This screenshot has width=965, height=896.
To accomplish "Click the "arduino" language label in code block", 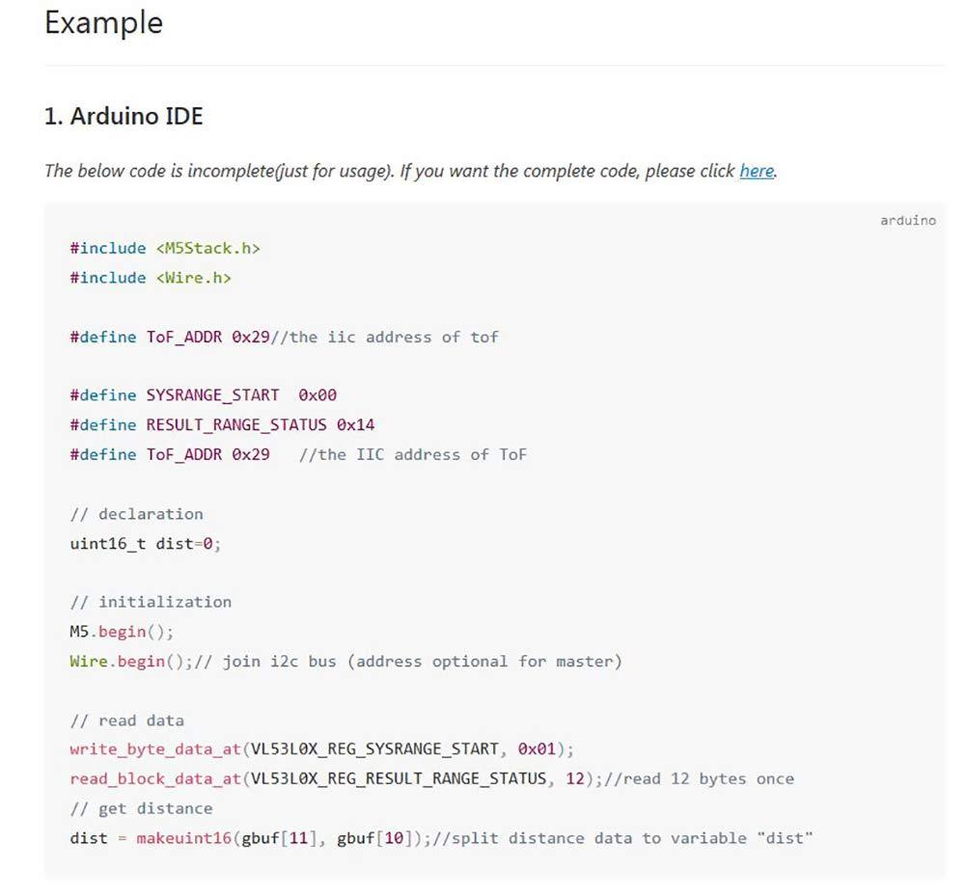I will pos(907,221).
